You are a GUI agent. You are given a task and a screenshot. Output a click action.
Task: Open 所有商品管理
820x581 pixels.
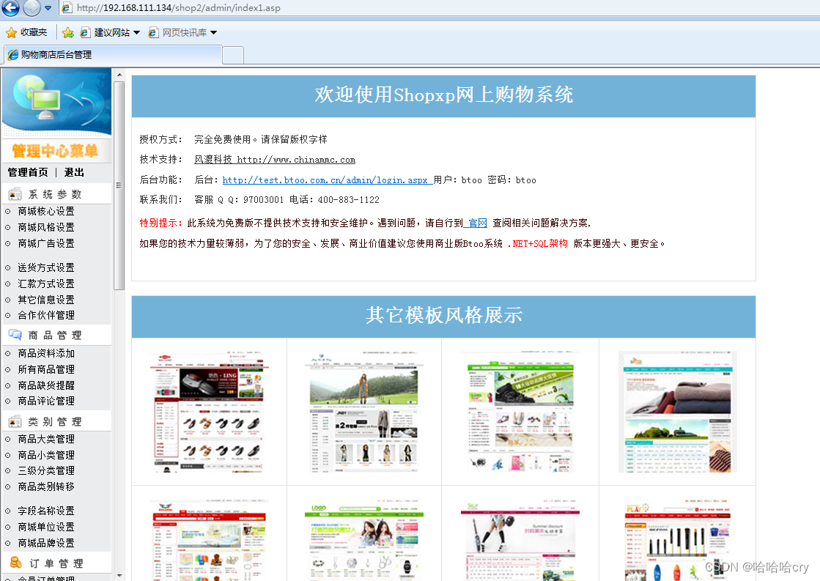pos(46,370)
